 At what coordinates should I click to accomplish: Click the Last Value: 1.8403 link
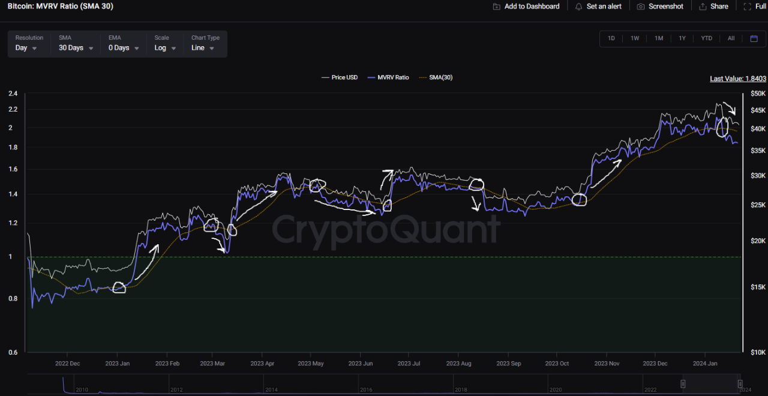tap(738, 78)
